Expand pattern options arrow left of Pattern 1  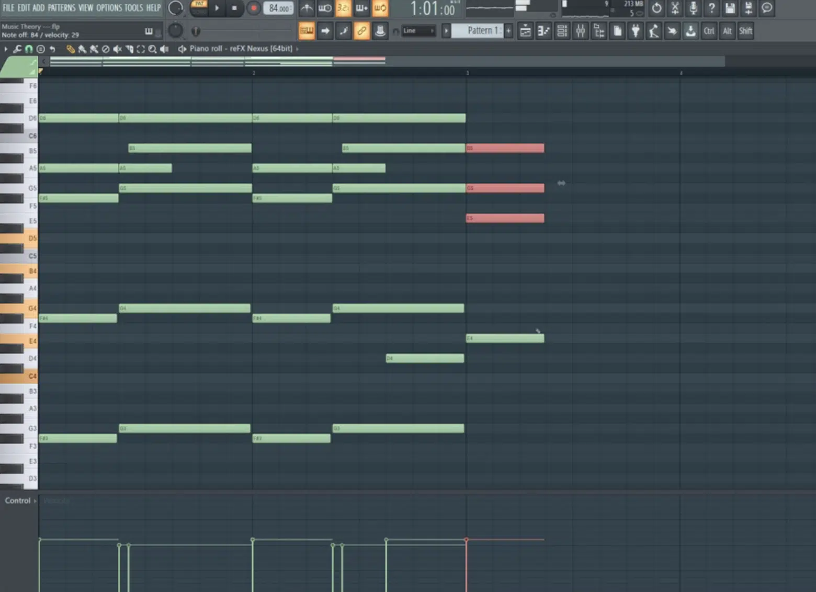click(x=446, y=31)
